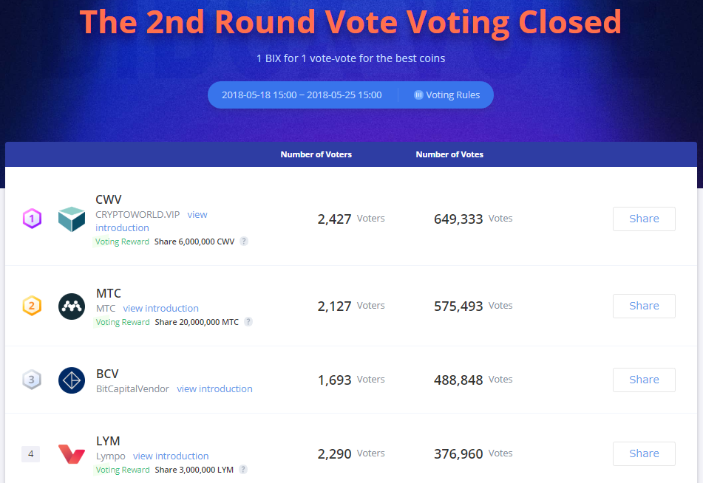Click the rank 4 number badge
The height and width of the screenshot is (483, 703).
point(30,454)
